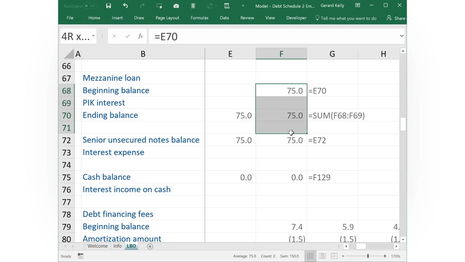Switch to the Insert ribbon tab

117,18
